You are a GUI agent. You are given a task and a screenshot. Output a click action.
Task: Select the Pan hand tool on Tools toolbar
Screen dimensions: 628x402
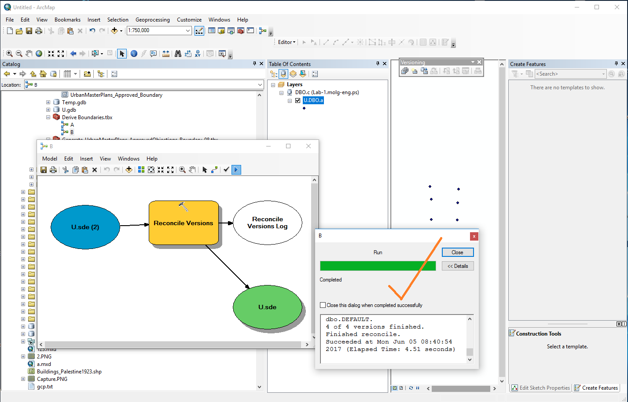(29, 54)
